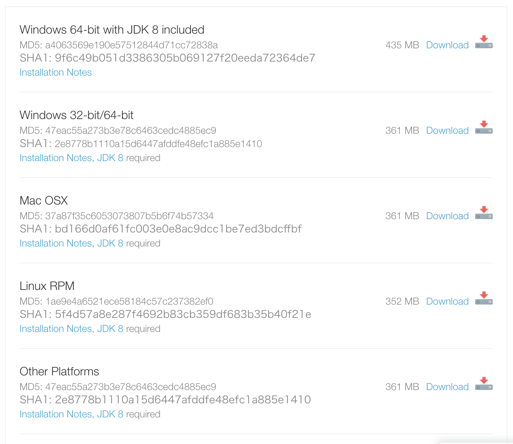Click the download icon for Windows 32-bit/64-bit
The width and height of the screenshot is (513, 444).
[484, 127]
